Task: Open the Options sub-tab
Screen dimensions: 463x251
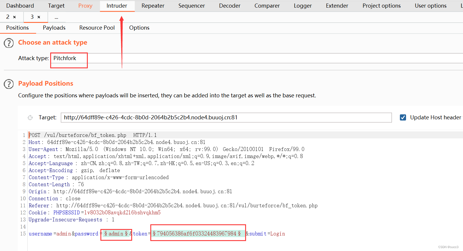Action: (x=139, y=28)
